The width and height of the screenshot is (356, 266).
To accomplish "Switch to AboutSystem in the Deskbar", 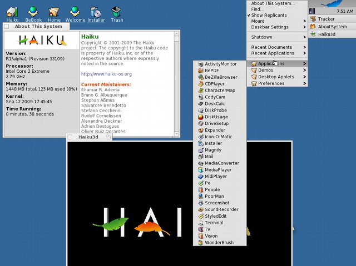I will 332,27.
